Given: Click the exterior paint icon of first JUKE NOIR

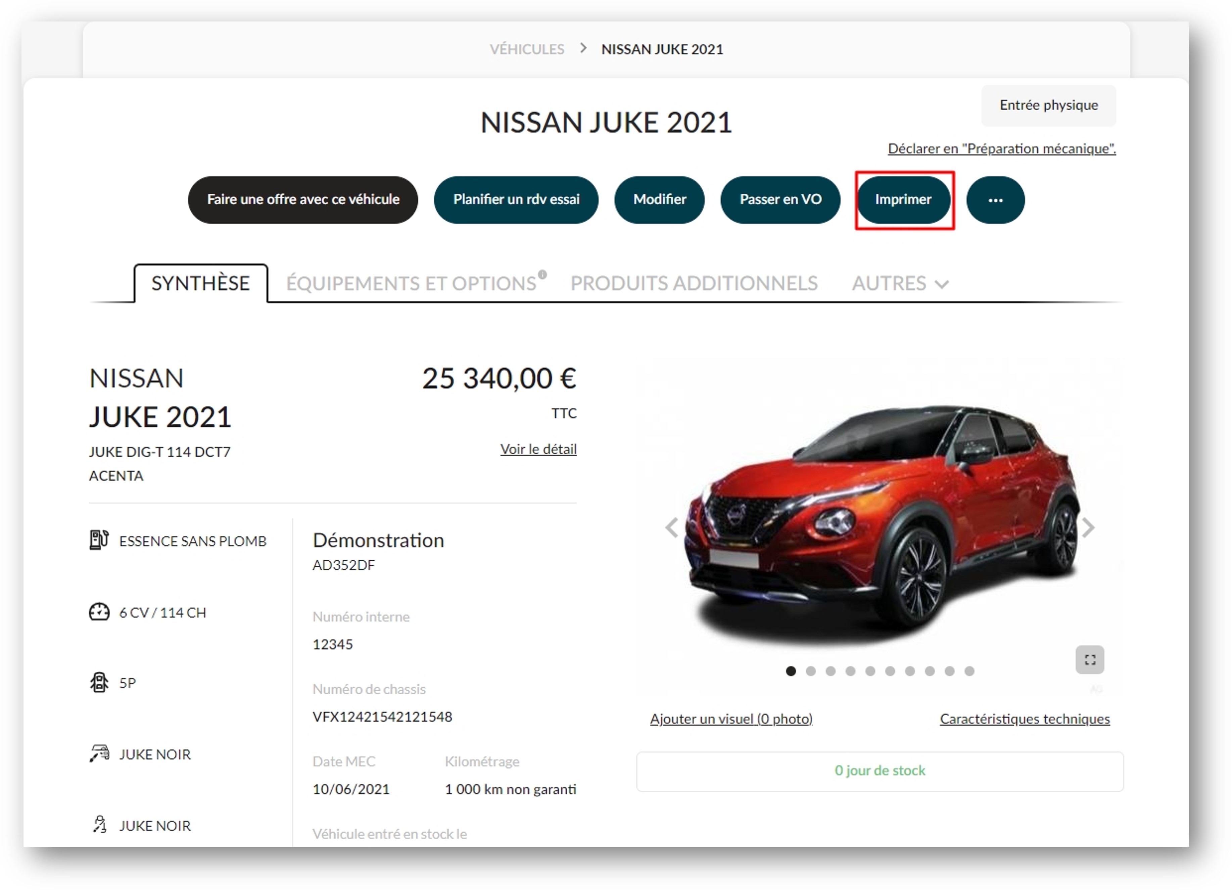Looking at the screenshot, I should click(99, 754).
